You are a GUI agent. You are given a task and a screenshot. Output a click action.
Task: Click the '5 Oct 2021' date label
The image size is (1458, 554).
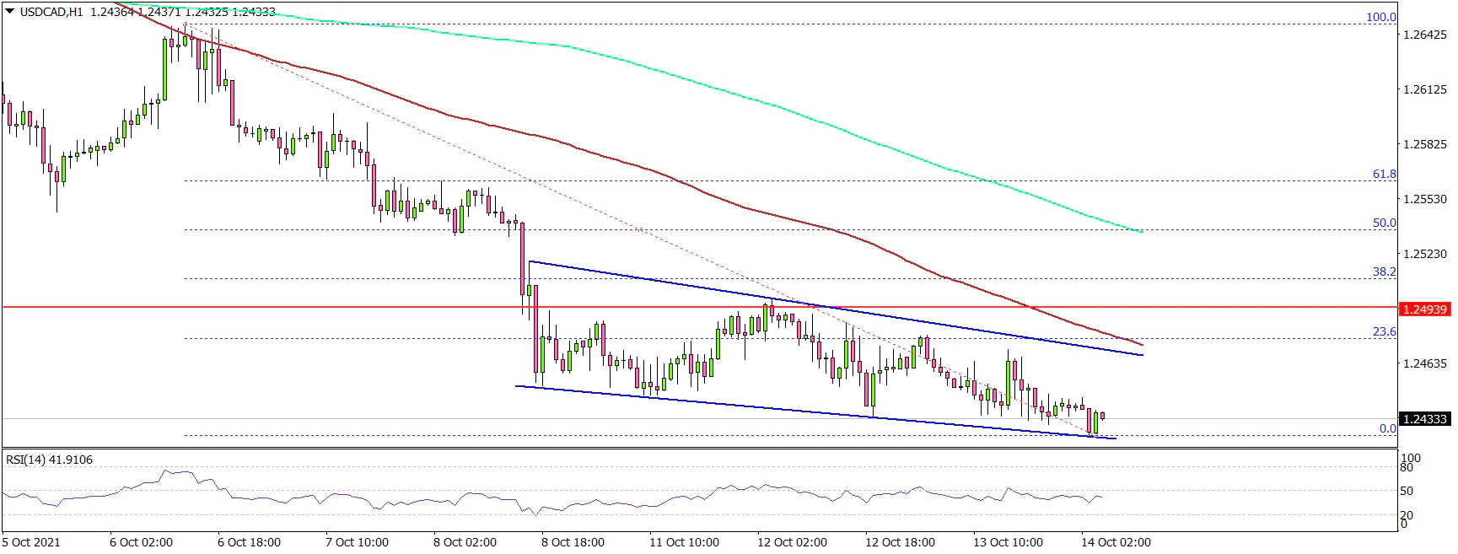pyautogui.click(x=31, y=542)
